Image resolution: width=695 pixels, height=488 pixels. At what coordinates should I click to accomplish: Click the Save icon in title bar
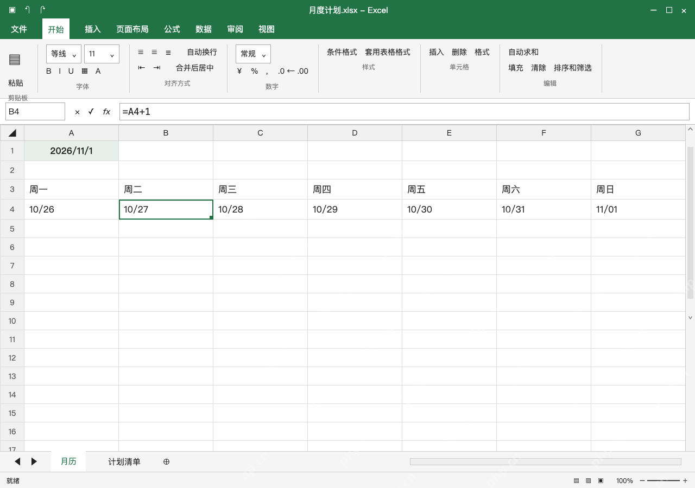12,10
